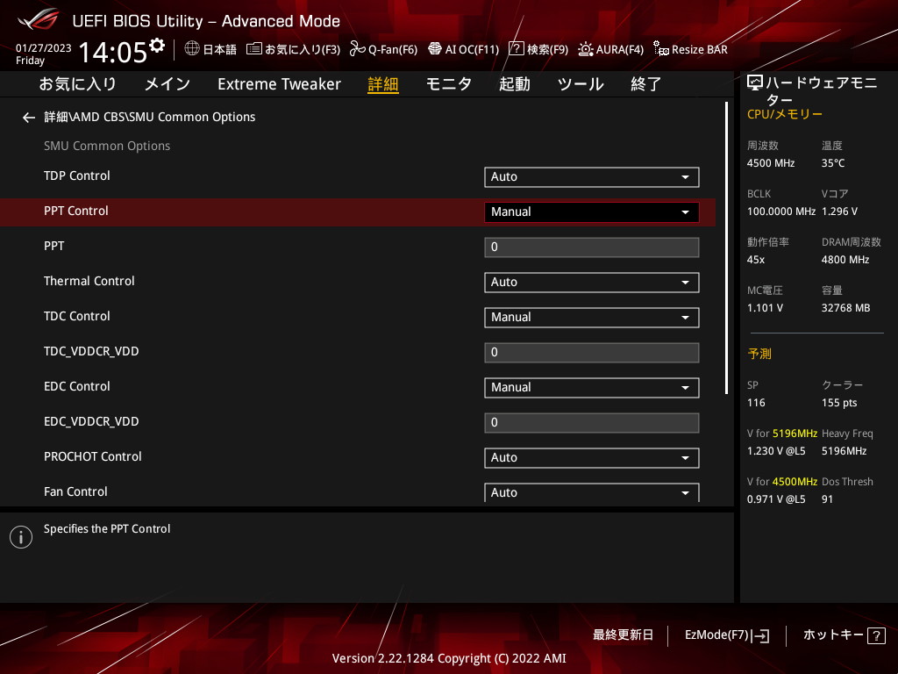Select the 詳細 tab
The width and height of the screenshot is (898, 674).
click(383, 84)
